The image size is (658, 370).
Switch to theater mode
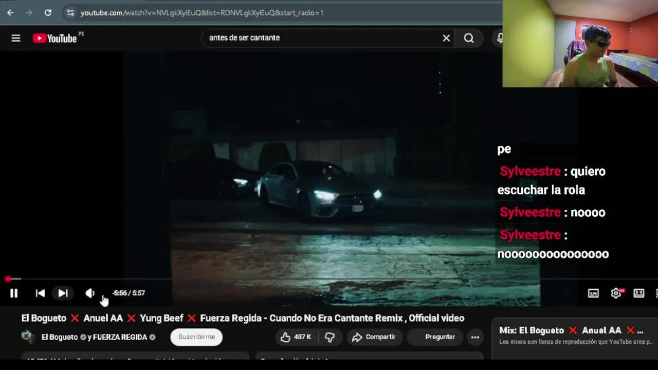coord(638,293)
